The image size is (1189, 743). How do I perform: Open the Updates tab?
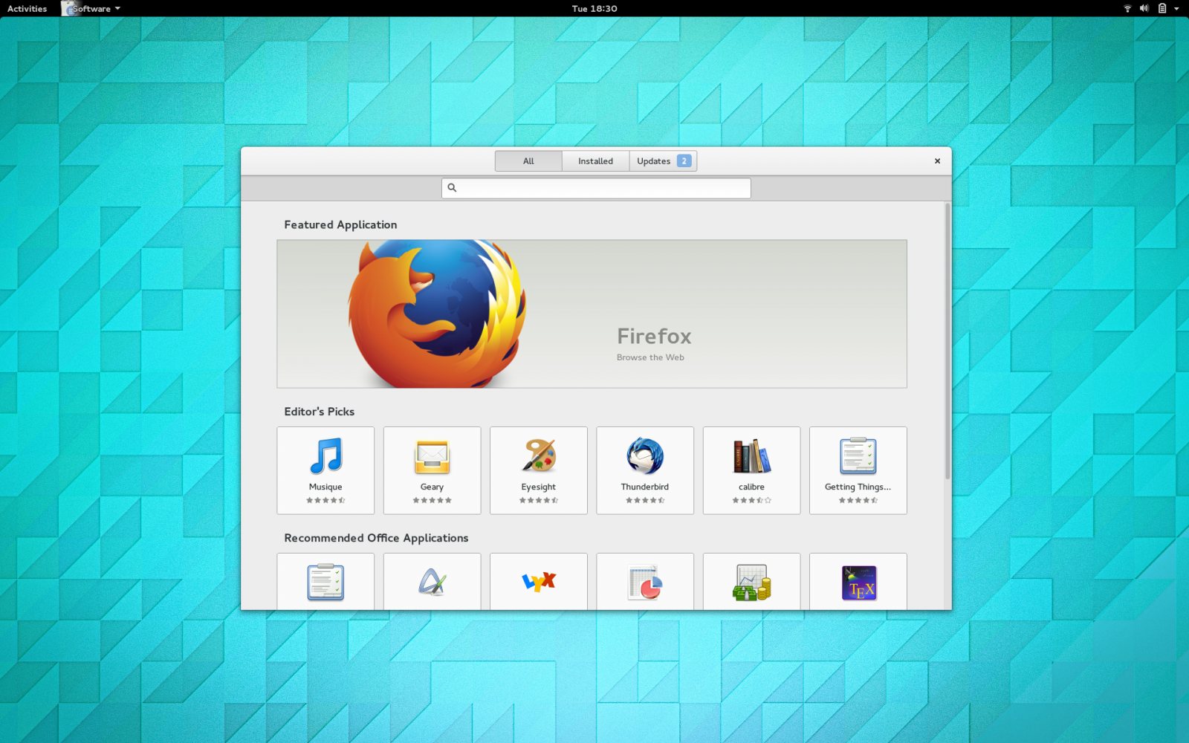coord(663,161)
